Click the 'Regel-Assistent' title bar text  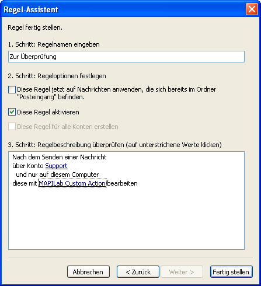(31, 9)
